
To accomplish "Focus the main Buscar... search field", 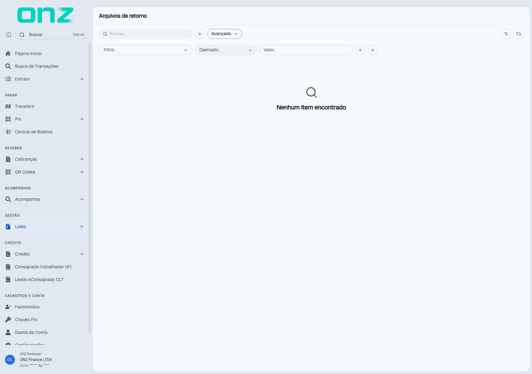I will tap(146, 34).
